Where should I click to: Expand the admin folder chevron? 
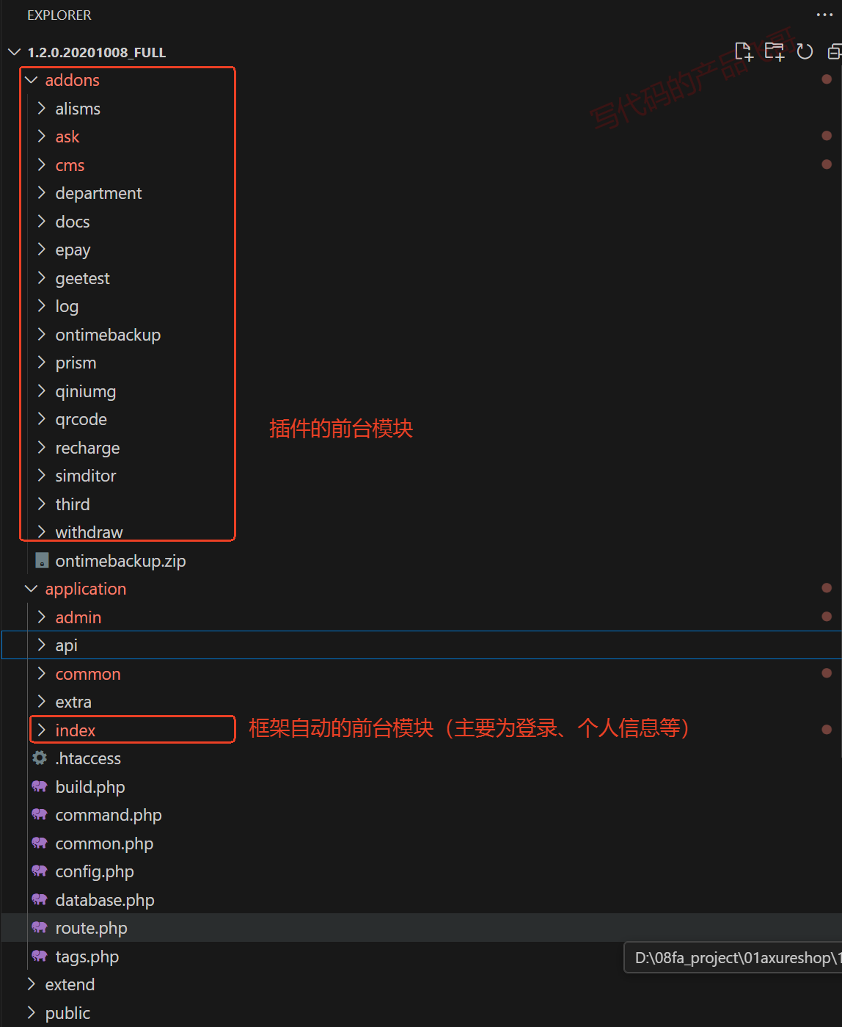tap(42, 617)
